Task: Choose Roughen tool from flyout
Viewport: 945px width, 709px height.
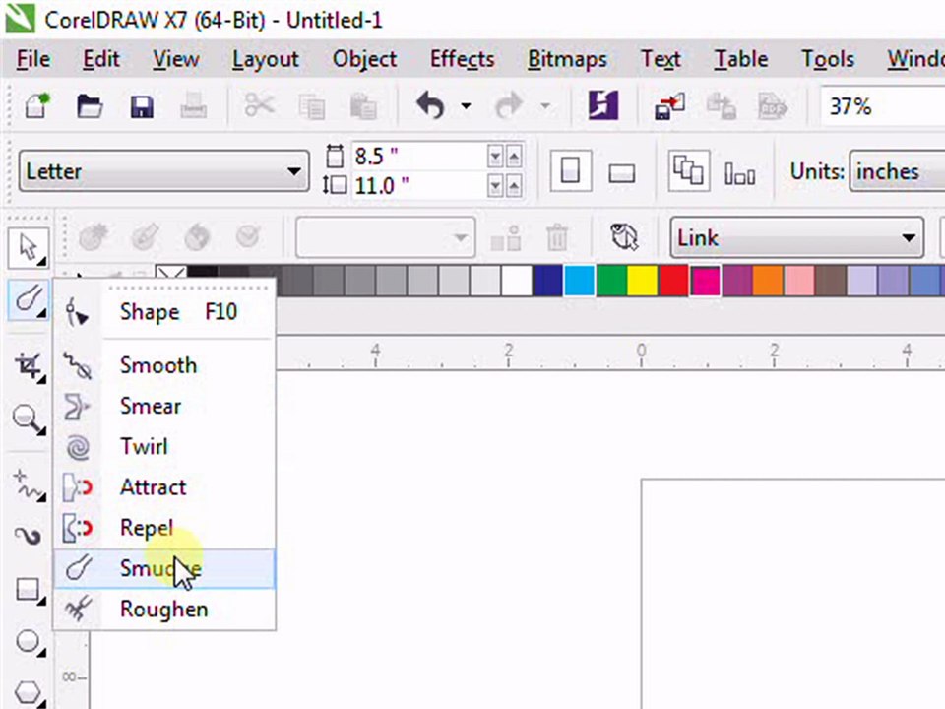Action: pos(164,609)
